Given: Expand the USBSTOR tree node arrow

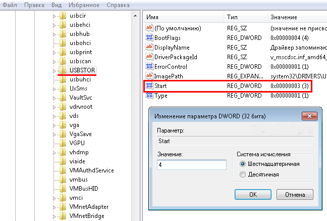Looking at the screenshot, I should [x=54, y=70].
